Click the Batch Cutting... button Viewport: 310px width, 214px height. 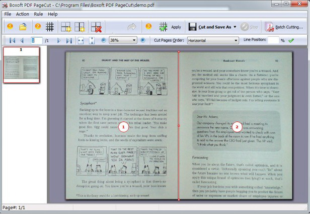coord(284,27)
